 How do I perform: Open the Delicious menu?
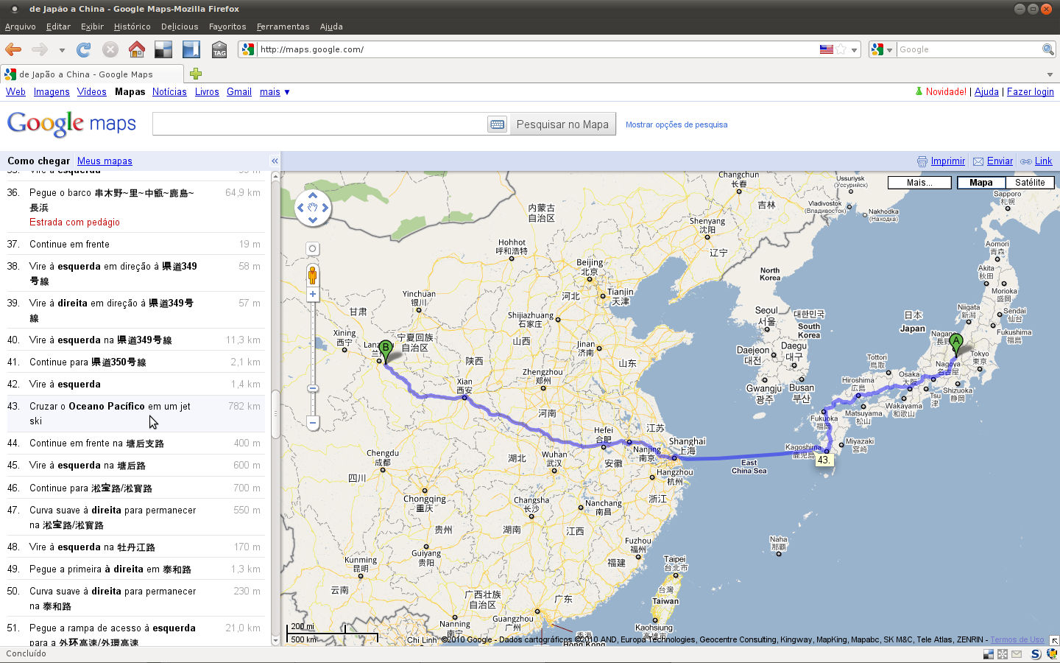(x=180, y=27)
